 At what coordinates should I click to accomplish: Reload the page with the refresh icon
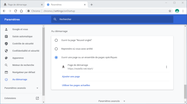click(x=16, y=11)
